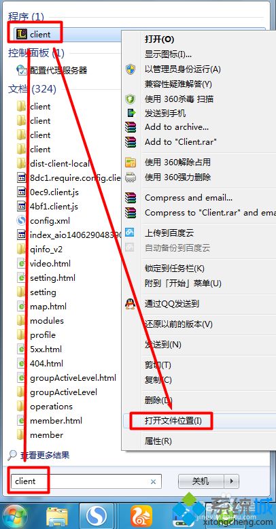
Task: Click the Shut down button
Action: (x=201, y=481)
